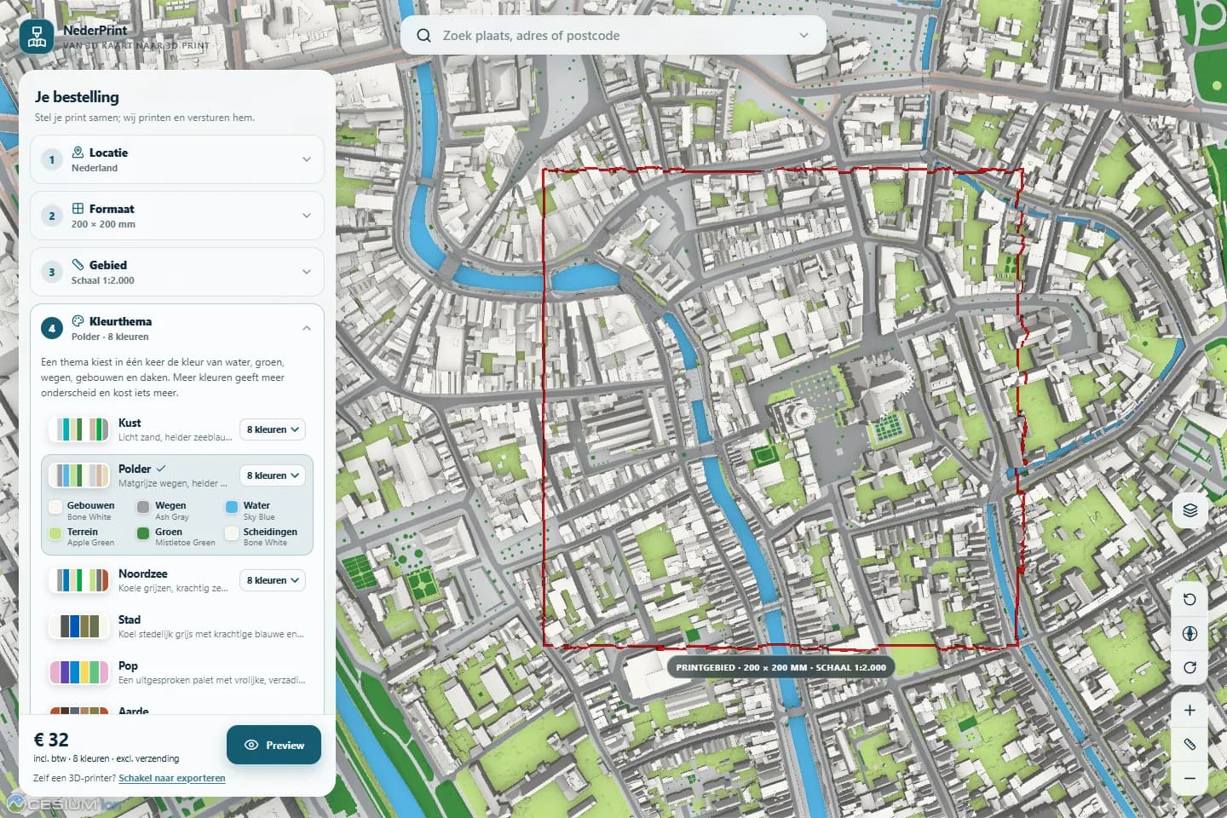
Task: Open the Polder color count dropdown
Action: [273, 475]
